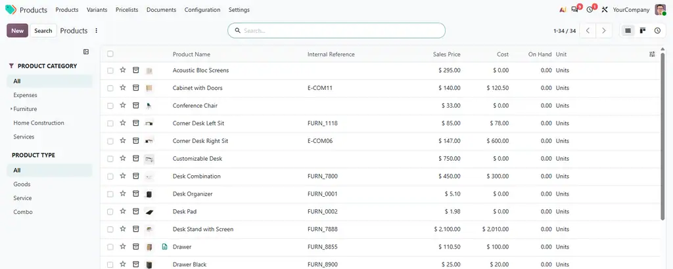Click archive box icon for Desk Pad

[x=135, y=211]
